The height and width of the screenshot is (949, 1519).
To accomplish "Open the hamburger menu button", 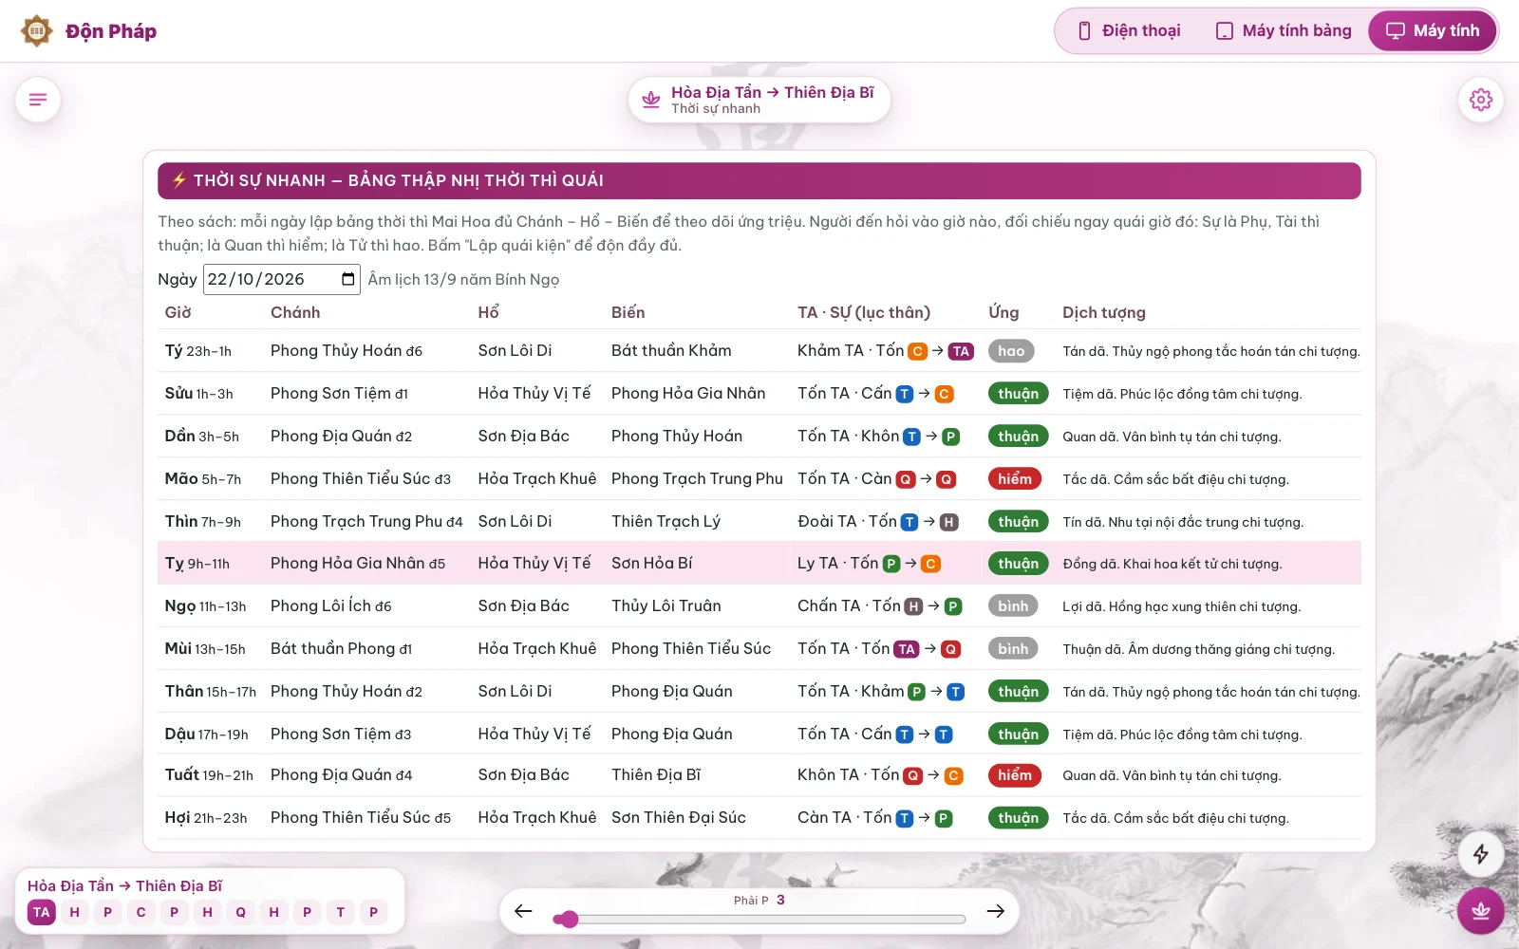I will pyautogui.click(x=38, y=100).
